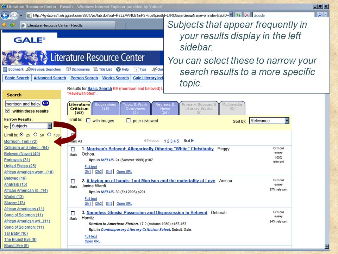The image size is (338, 254).
Task: Click the Favorites star icon
Action: coord(4,25)
